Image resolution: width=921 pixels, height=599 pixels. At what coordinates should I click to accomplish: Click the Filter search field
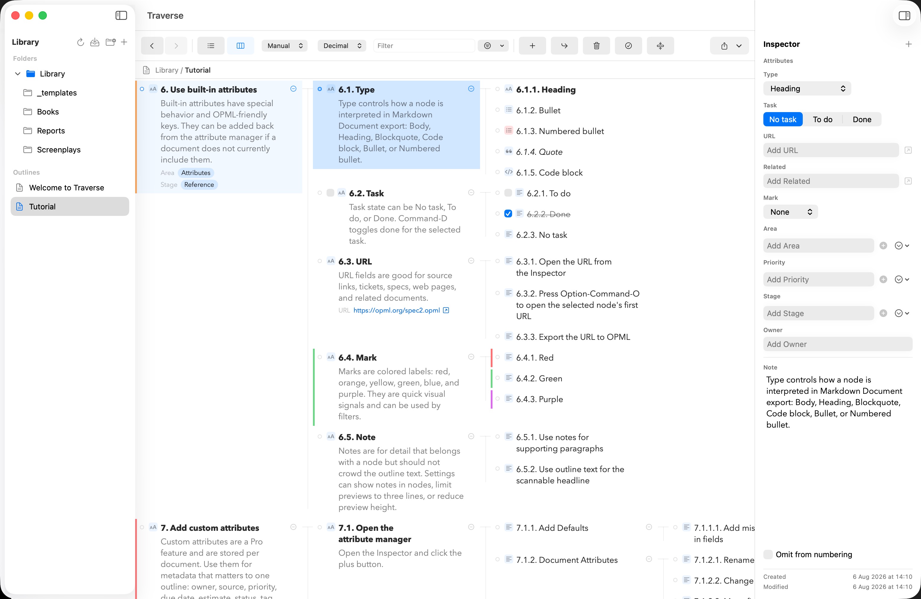tap(424, 46)
